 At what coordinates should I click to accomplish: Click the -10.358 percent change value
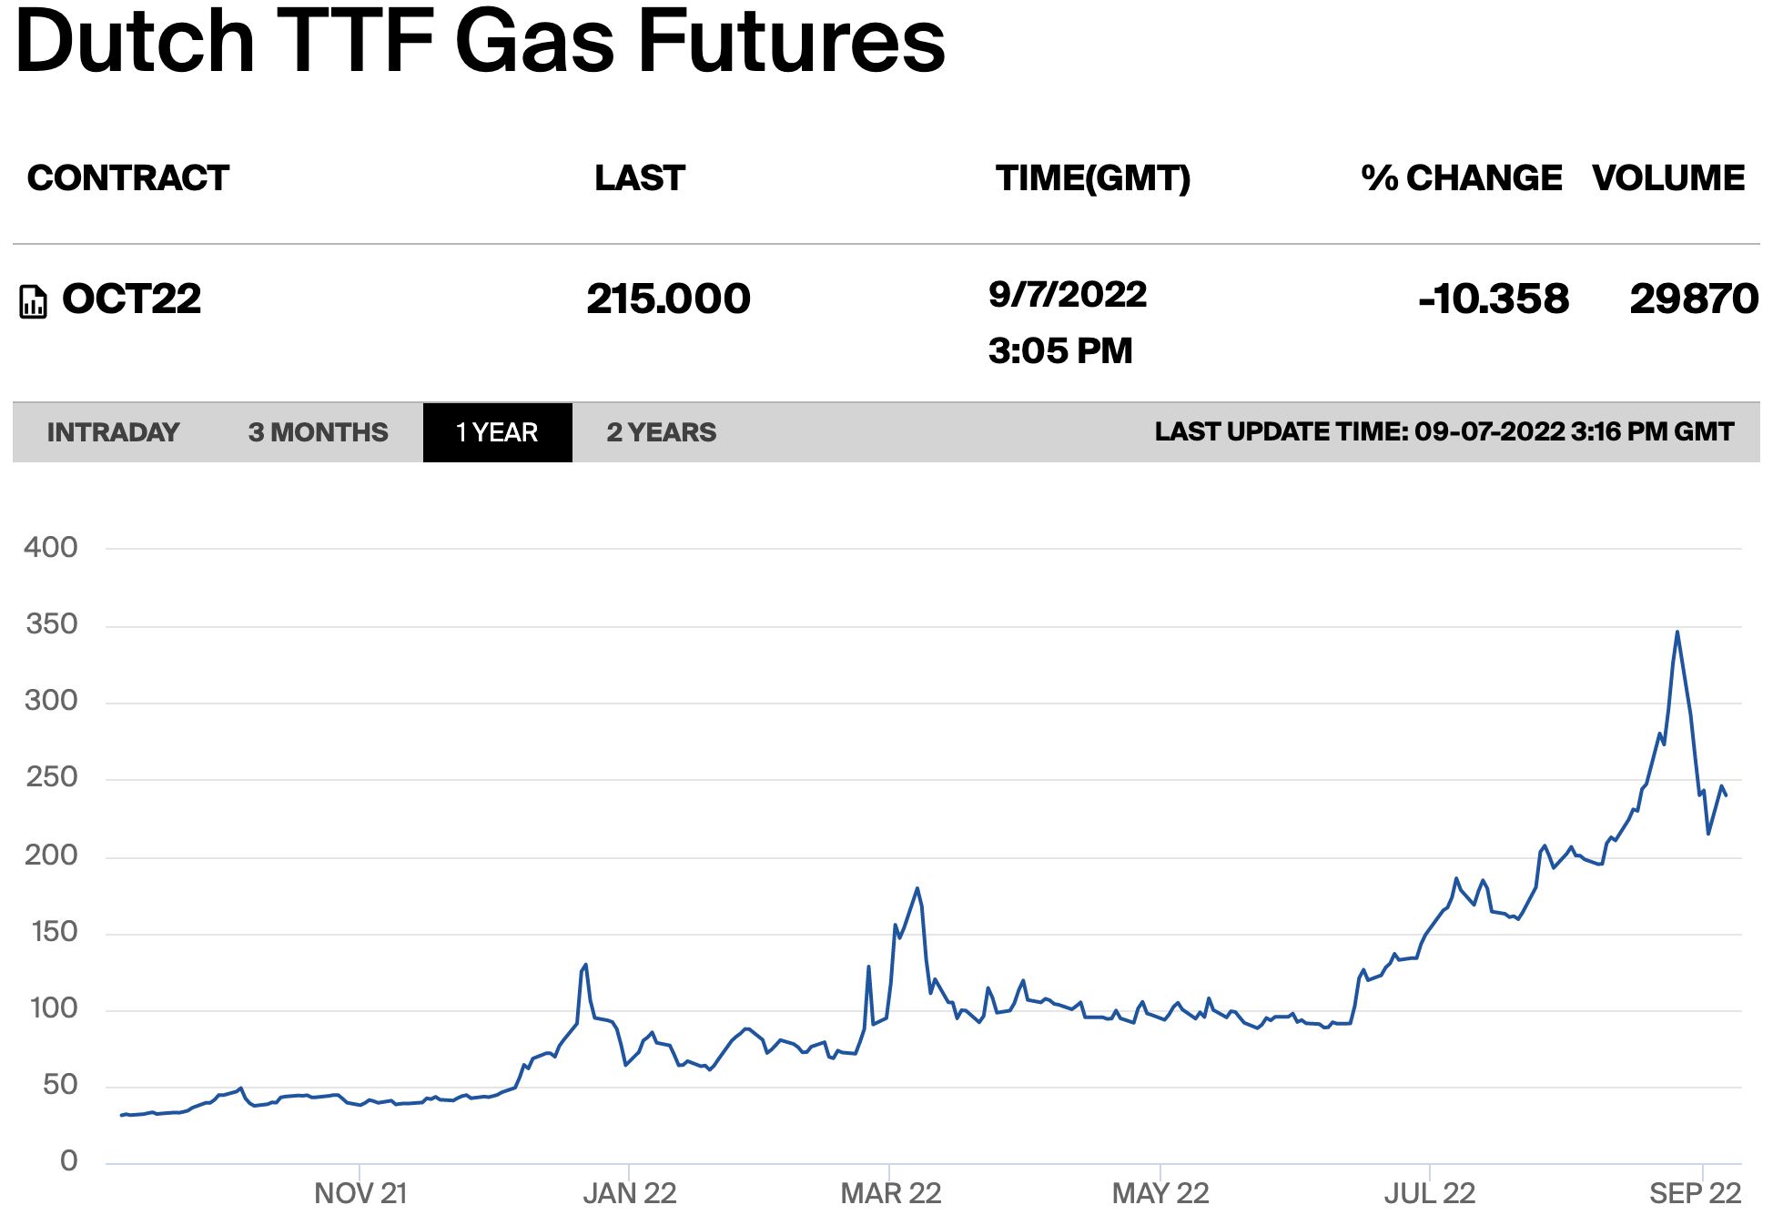tap(1494, 299)
